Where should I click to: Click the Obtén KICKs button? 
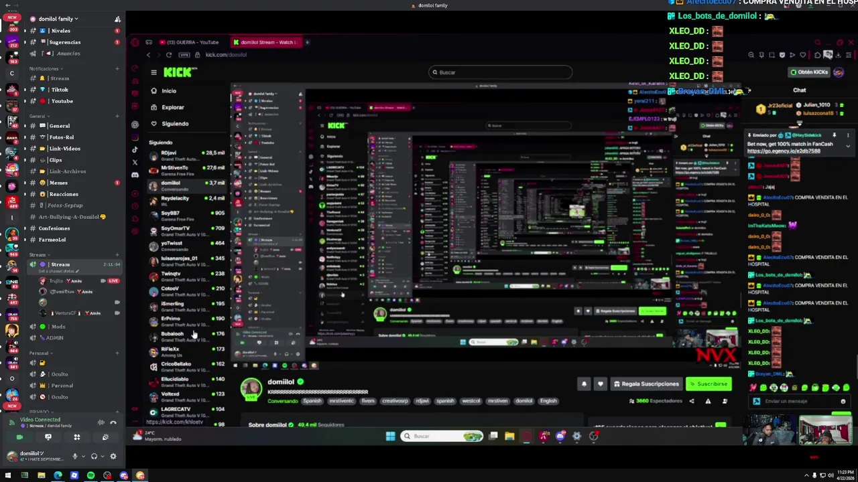click(809, 72)
